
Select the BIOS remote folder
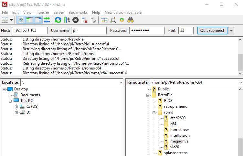(x=168, y=101)
